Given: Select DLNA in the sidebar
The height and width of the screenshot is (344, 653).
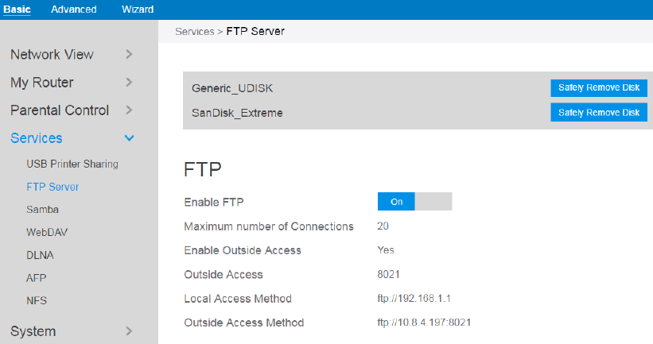Looking at the screenshot, I should click(39, 256).
